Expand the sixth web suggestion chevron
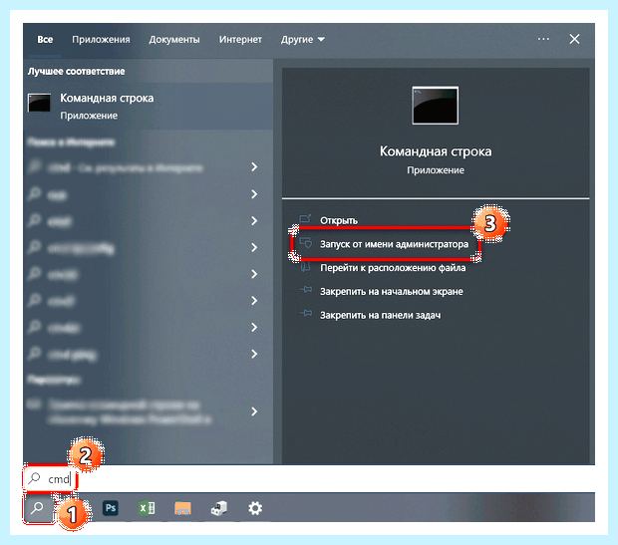 coord(254,301)
